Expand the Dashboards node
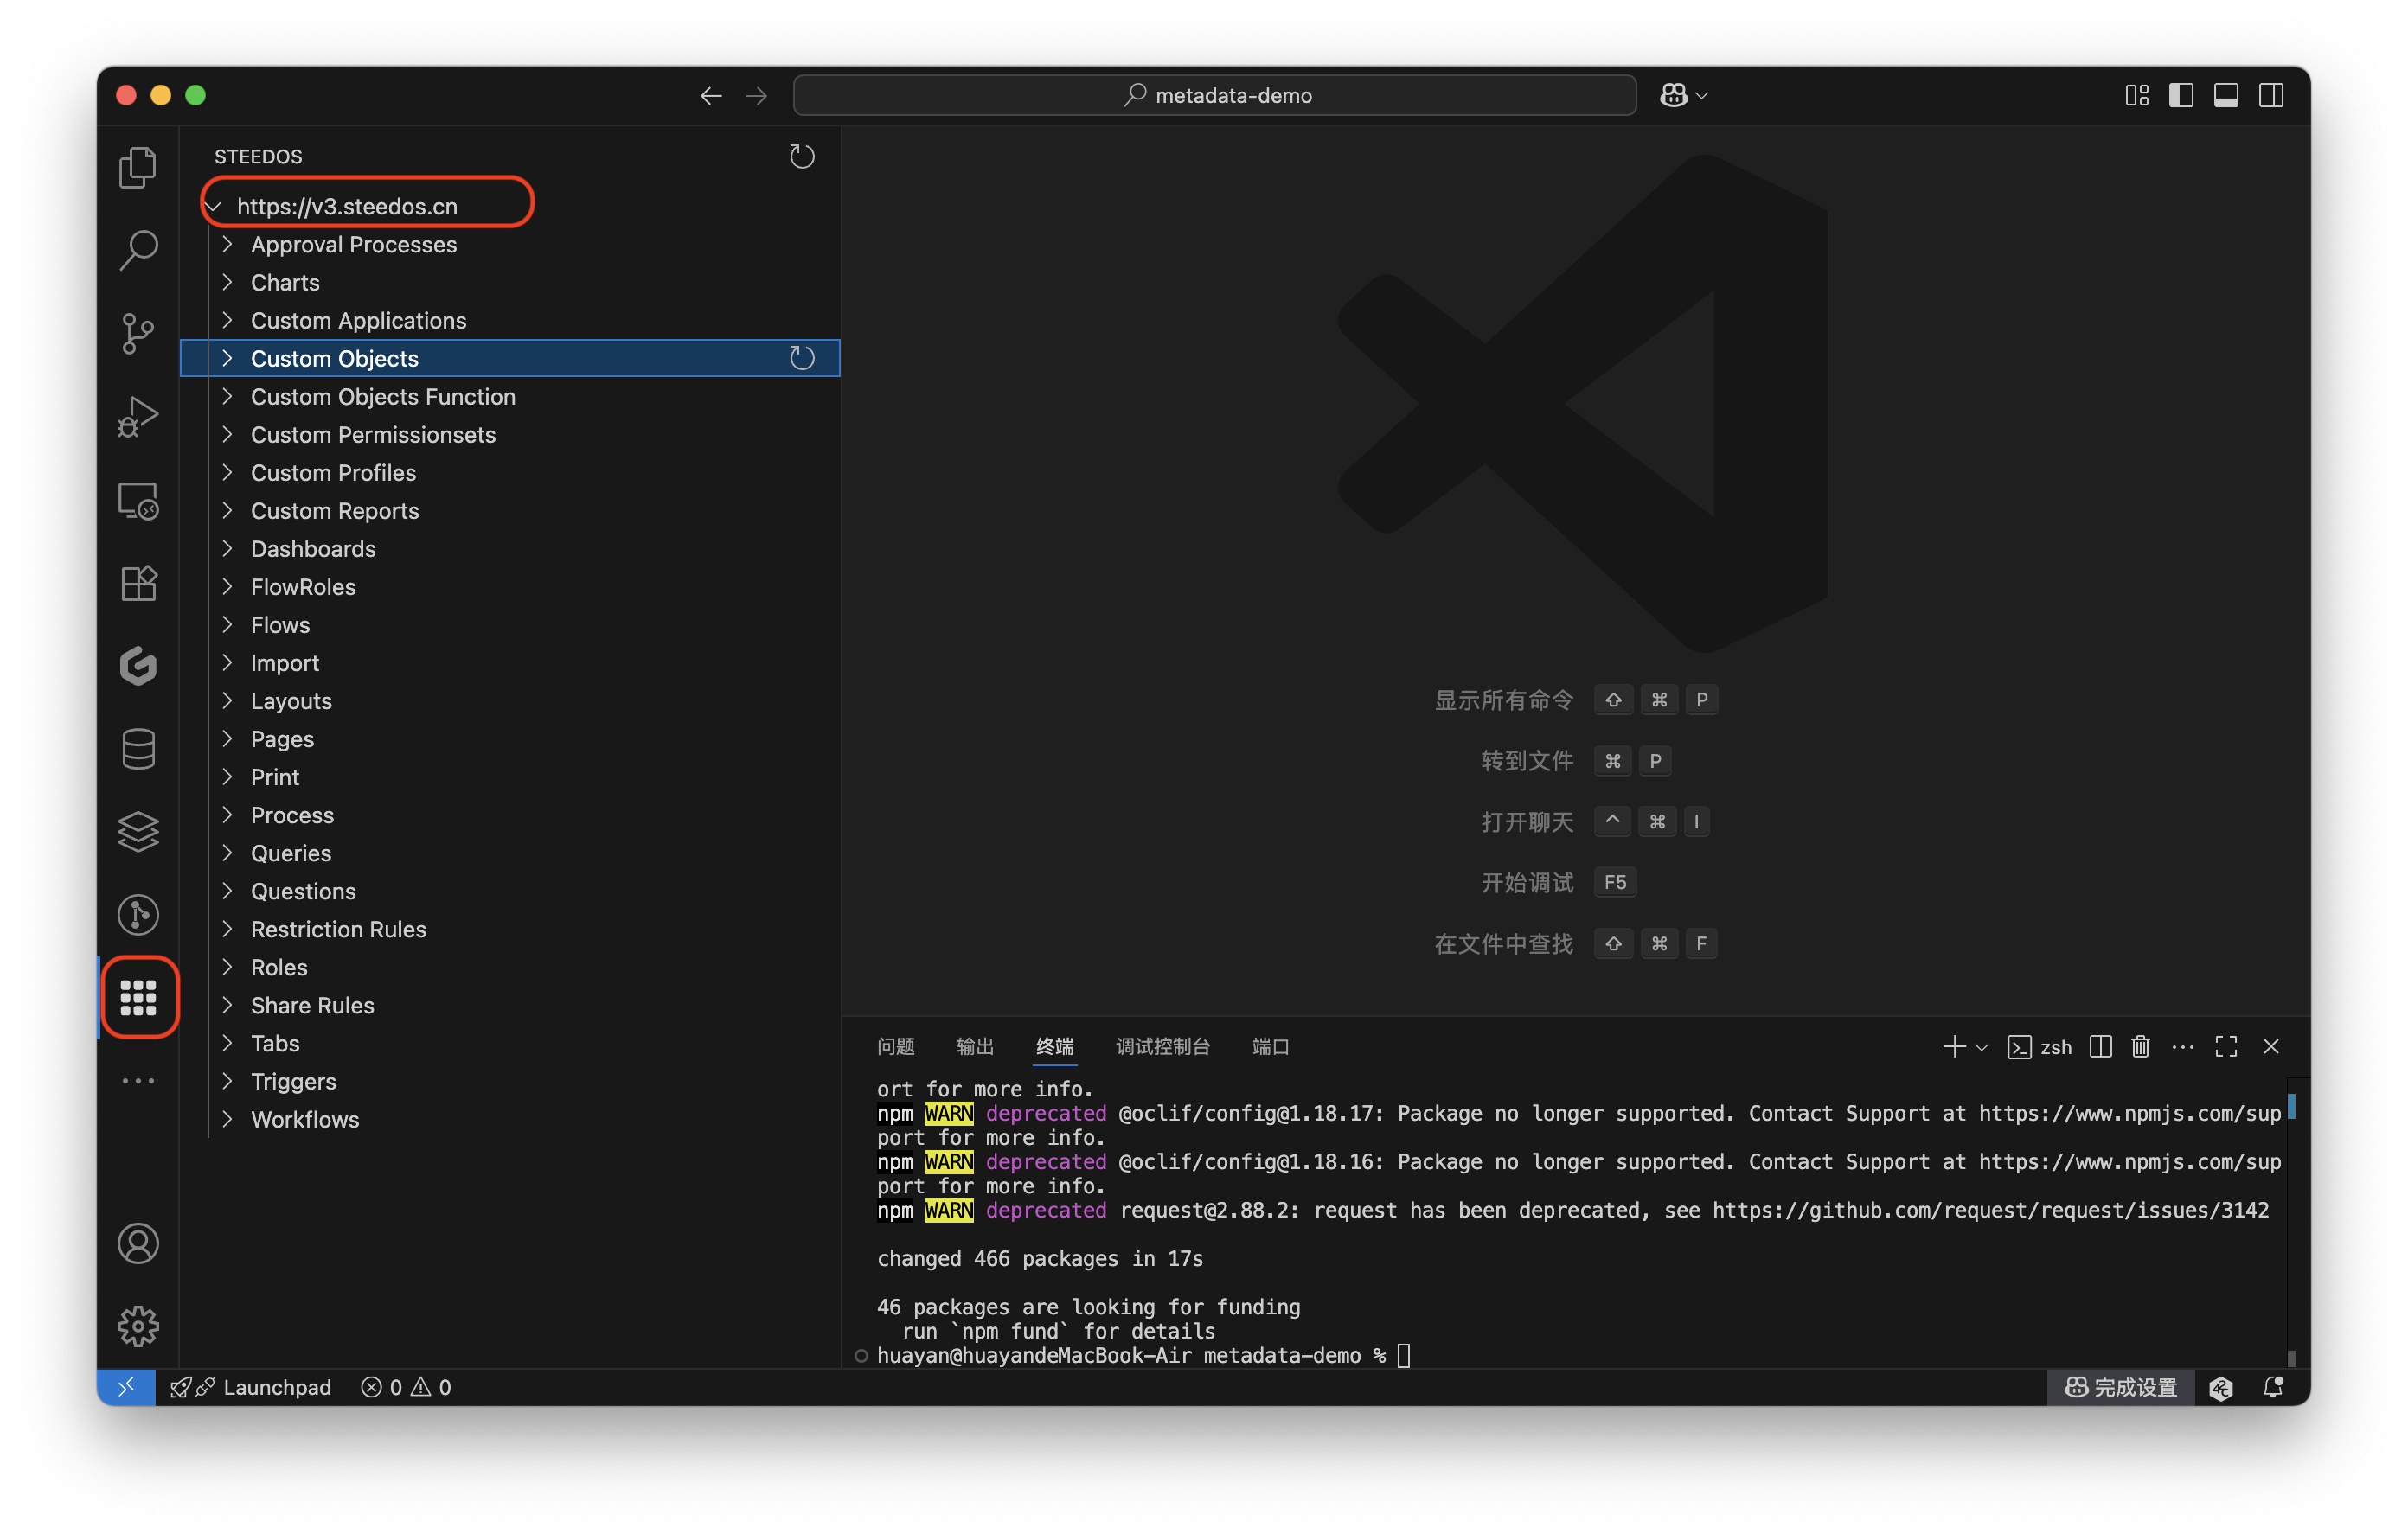This screenshot has height=1534, width=2408. tap(227, 548)
